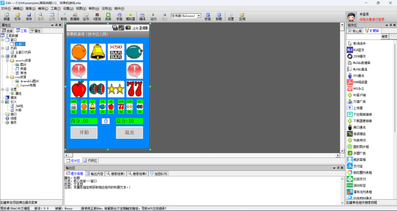Open the 工具(T) menu
The width and height of the screenshot is (397, 211).
click(56, 8)
